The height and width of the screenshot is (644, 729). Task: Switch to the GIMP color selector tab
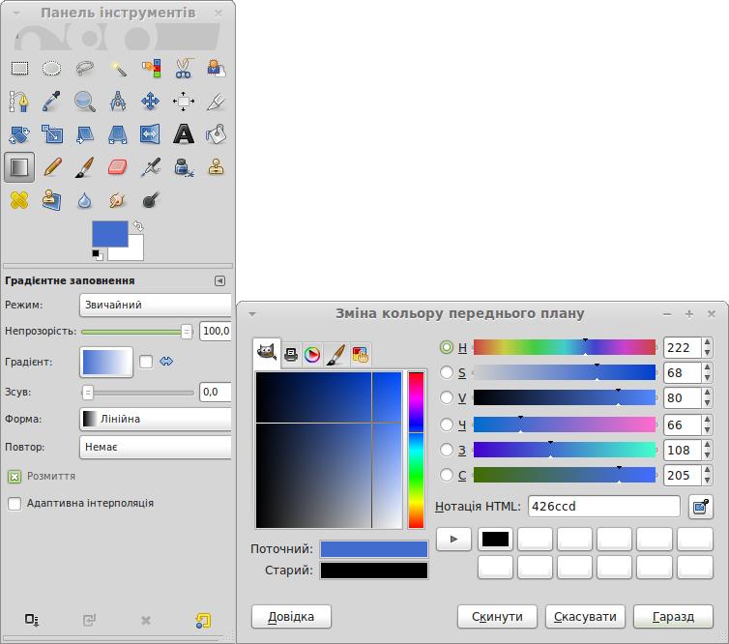[267, 353]
